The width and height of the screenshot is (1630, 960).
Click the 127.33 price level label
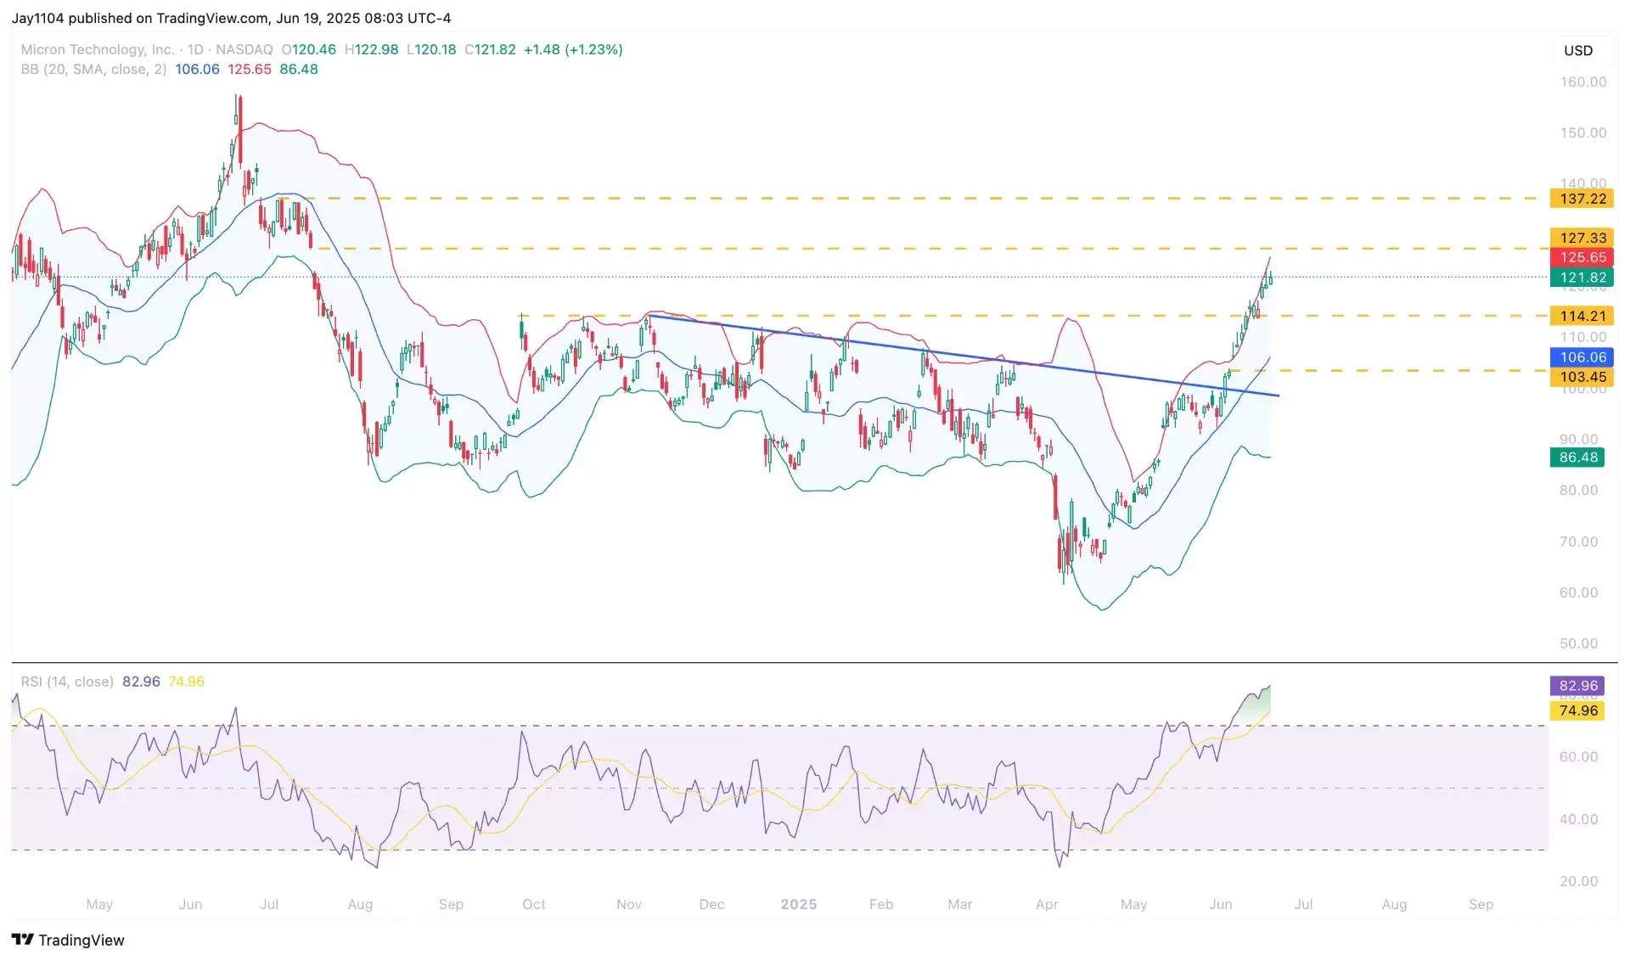point(1582,239)
